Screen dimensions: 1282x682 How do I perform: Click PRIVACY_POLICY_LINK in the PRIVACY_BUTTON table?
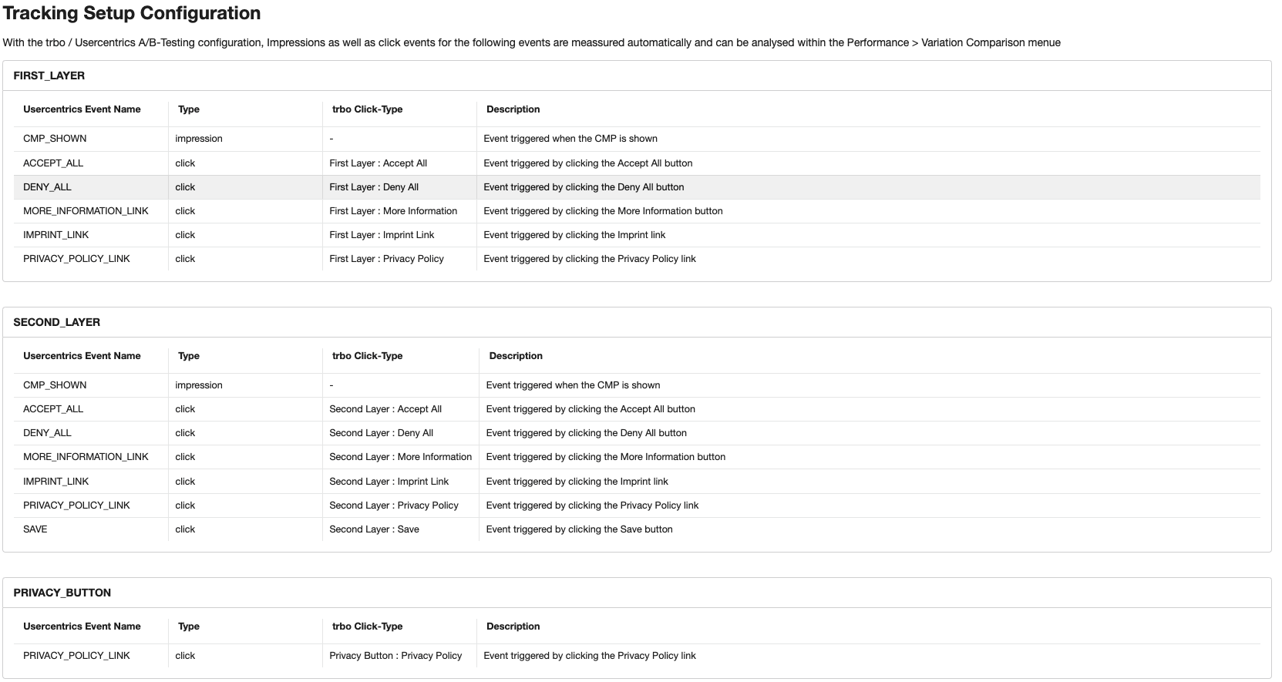[76, 656]
